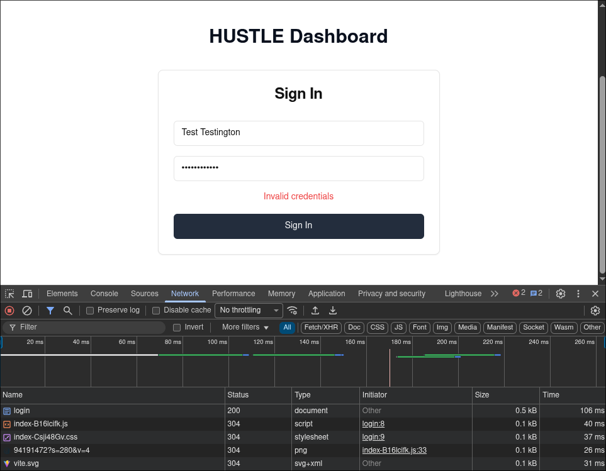The height and width of the screenshot is (471, 606).
Task: Select the vite.svg request name
Action: 26,463
